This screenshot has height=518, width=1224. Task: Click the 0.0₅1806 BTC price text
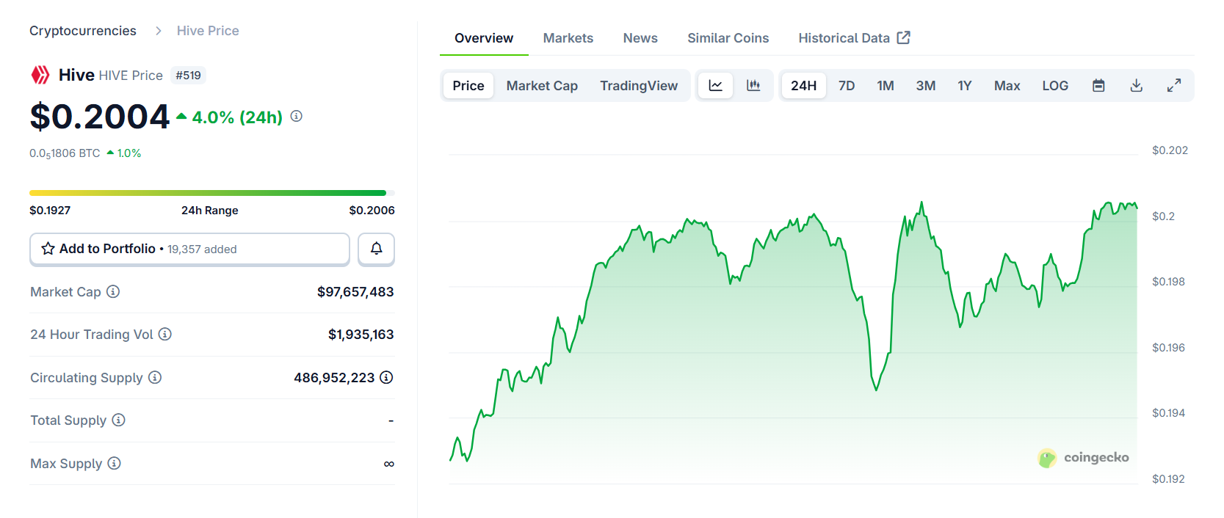(65, 153)
